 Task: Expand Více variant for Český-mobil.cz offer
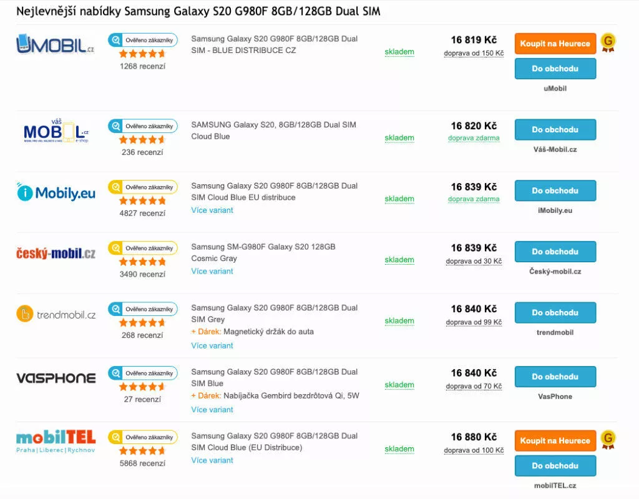(x=212, y=271)
